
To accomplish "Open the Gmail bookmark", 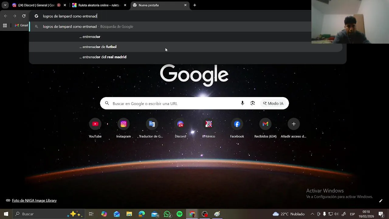I will tap(21, 26).
